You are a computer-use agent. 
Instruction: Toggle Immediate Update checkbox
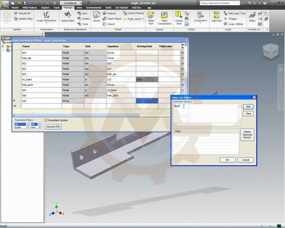click(46, 120)
